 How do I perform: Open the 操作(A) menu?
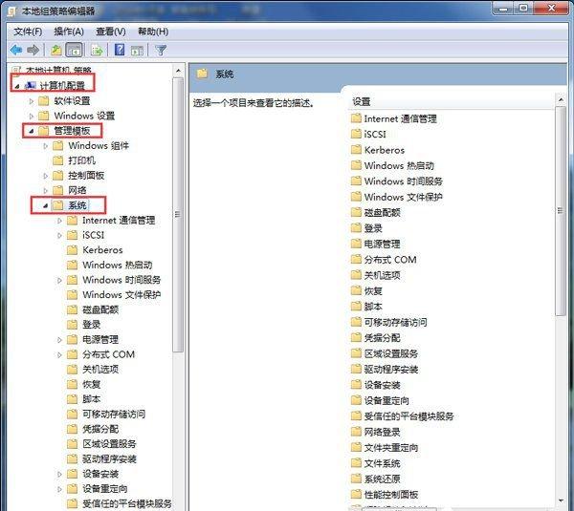(x=69, y=32)
